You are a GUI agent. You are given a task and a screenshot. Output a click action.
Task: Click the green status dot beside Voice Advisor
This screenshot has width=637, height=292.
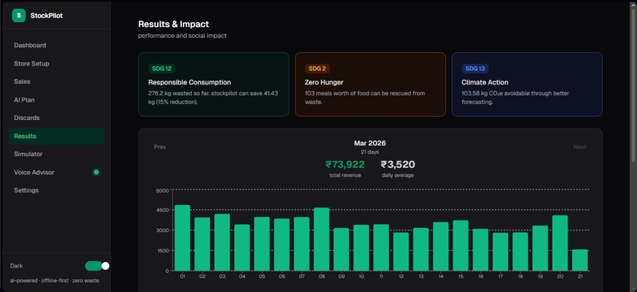pyautogui.click(x=96, y=172)
